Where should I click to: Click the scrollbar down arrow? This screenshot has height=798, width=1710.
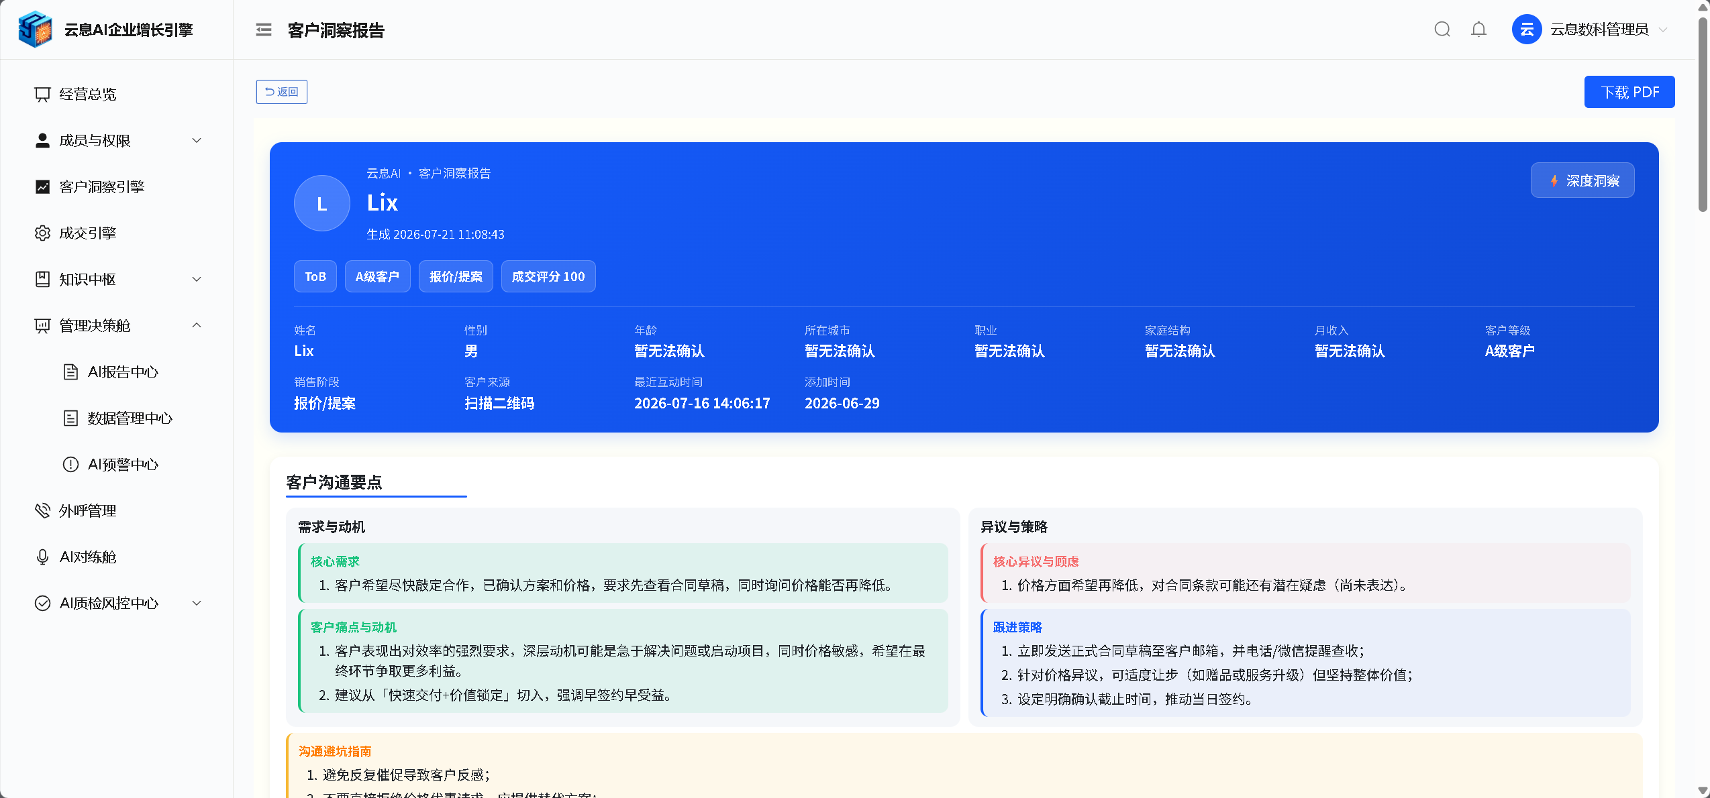pyautogui.click(x=1703, y=791)
